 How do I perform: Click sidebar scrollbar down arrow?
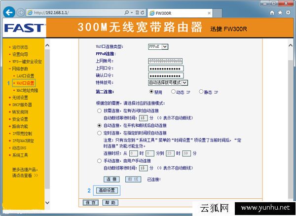[47, 203]
